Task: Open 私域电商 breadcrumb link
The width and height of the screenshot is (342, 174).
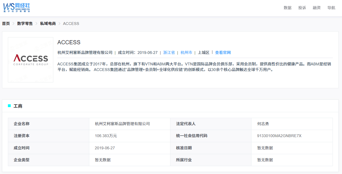Action: tap(48, 24)
